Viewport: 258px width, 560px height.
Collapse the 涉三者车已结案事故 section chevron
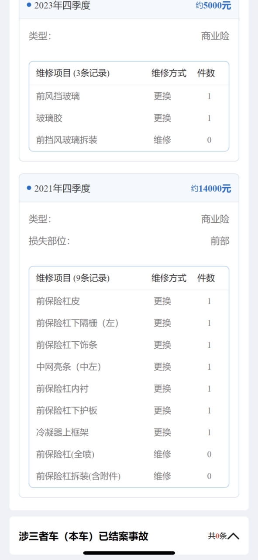234,536
